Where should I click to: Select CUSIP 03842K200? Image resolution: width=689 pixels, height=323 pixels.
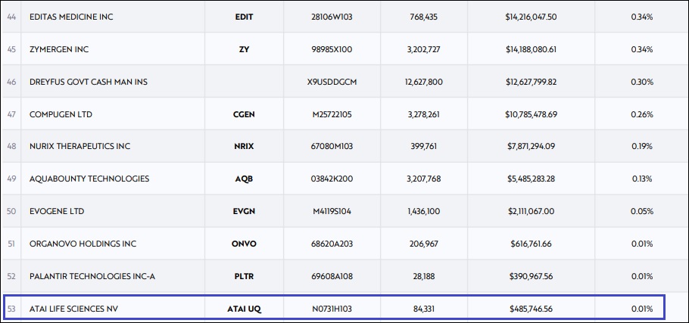point(332,179)
